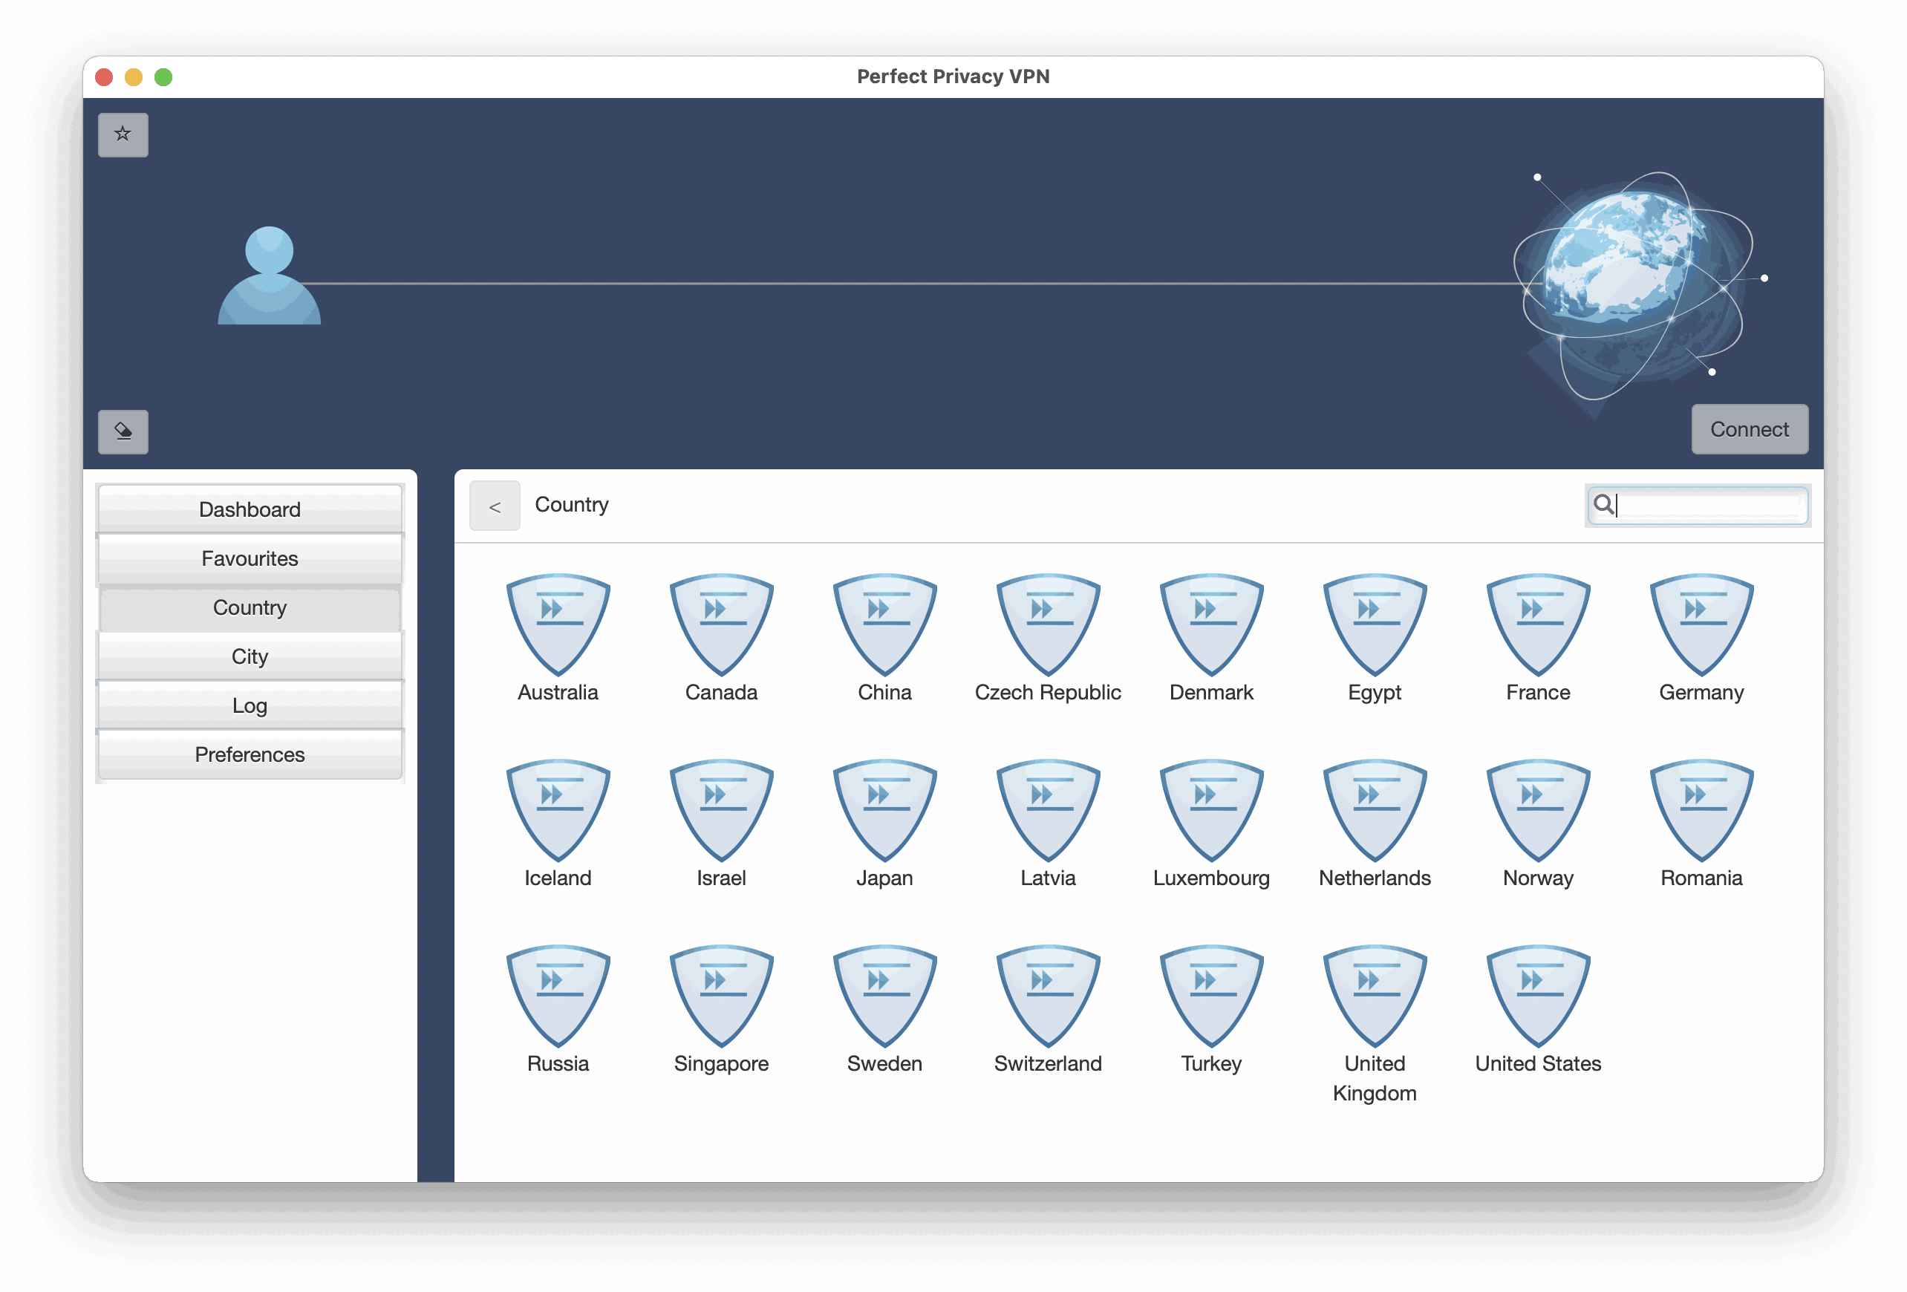Choose the Israel shield icon
Screen dimensions: 1907x1292
pos(721,809)
